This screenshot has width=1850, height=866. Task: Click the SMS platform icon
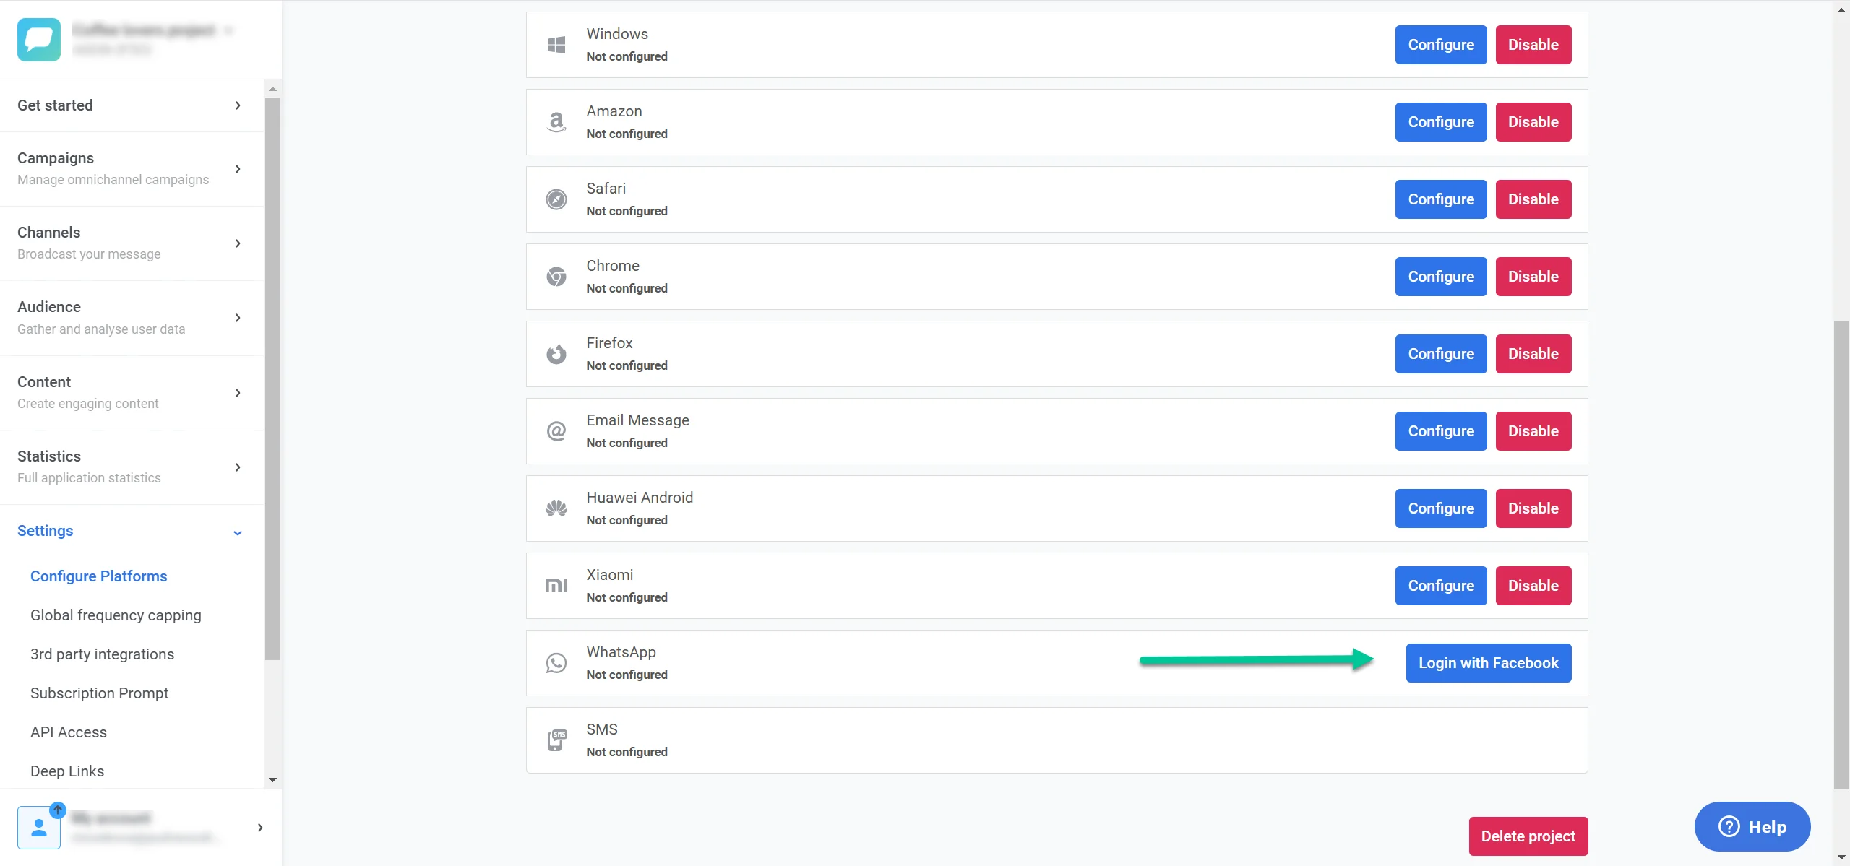(x=556, y=740)
